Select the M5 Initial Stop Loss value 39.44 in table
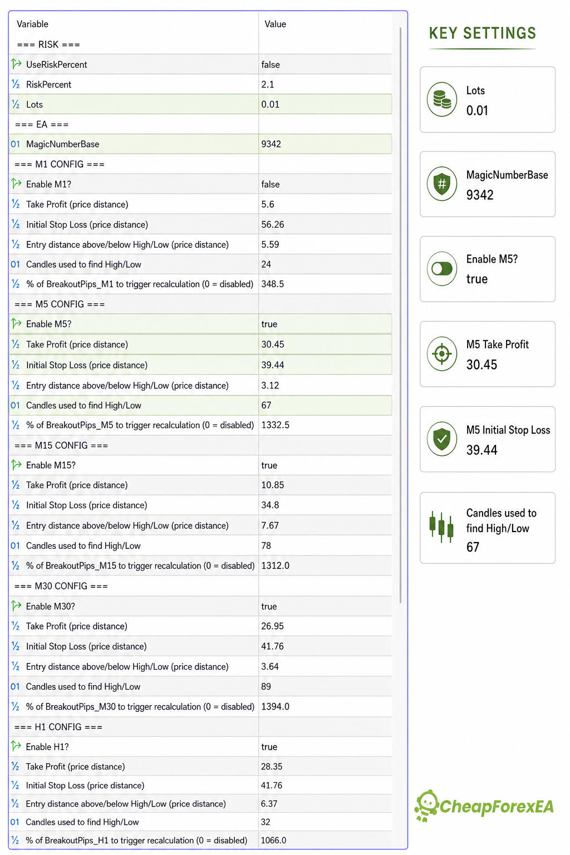570x855 pixels. click(273, 365)
